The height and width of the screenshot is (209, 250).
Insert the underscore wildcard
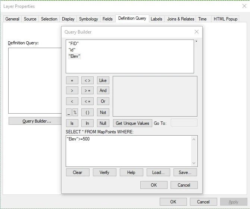[69, 113]
